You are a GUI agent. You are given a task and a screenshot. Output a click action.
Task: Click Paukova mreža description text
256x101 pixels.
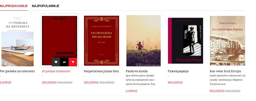[x=141, y=80]
